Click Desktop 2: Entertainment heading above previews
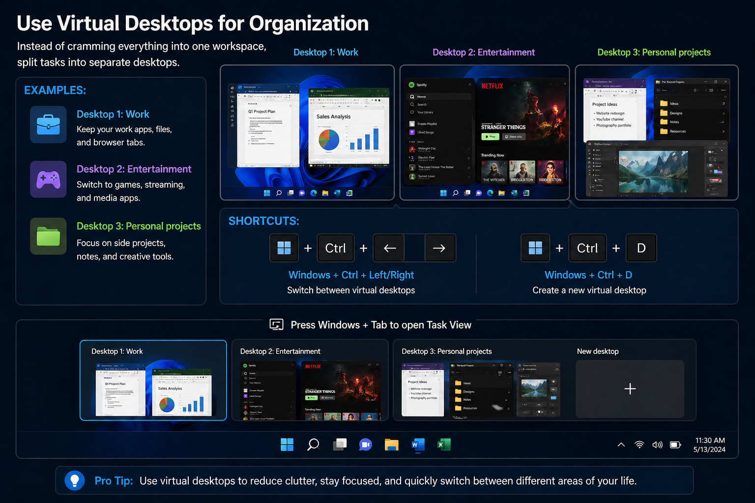This screenshot has height=503, width=755. tap(484, 52)
